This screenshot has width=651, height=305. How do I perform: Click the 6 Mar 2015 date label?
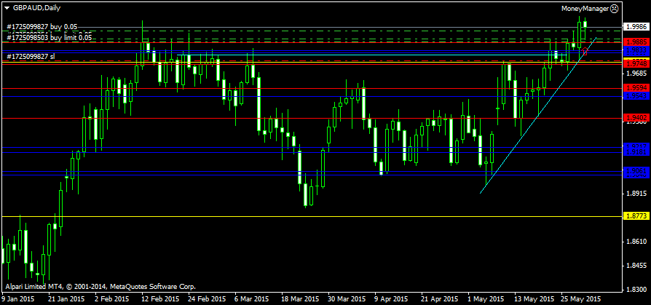tap(252, 298)
